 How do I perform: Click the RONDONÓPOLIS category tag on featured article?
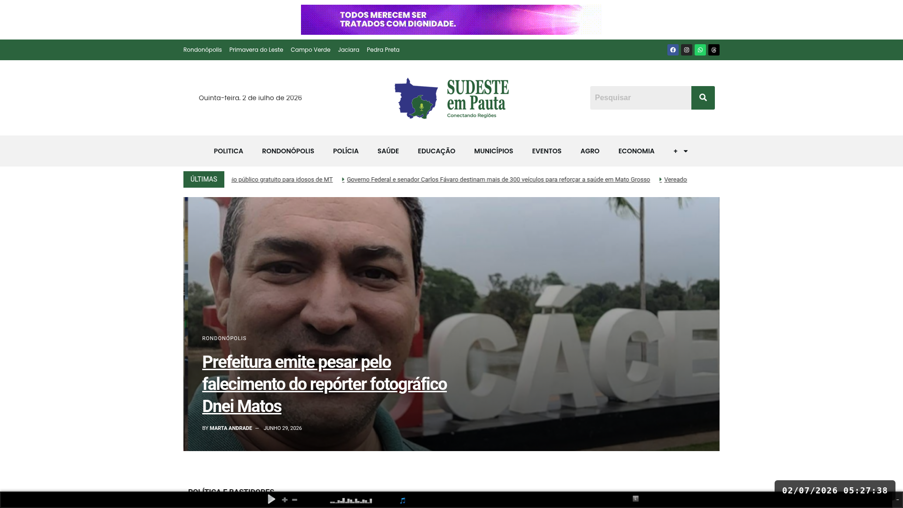[x=224, y=338]
